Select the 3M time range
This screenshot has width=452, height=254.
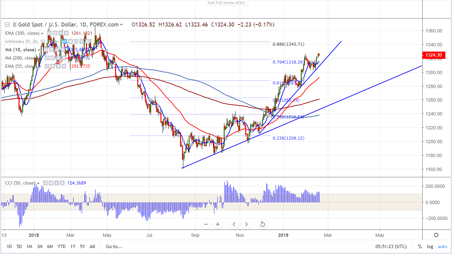tap(40, 246)
